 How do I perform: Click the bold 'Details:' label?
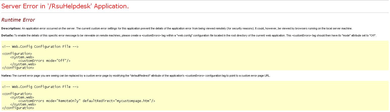[x=7, y=35]
